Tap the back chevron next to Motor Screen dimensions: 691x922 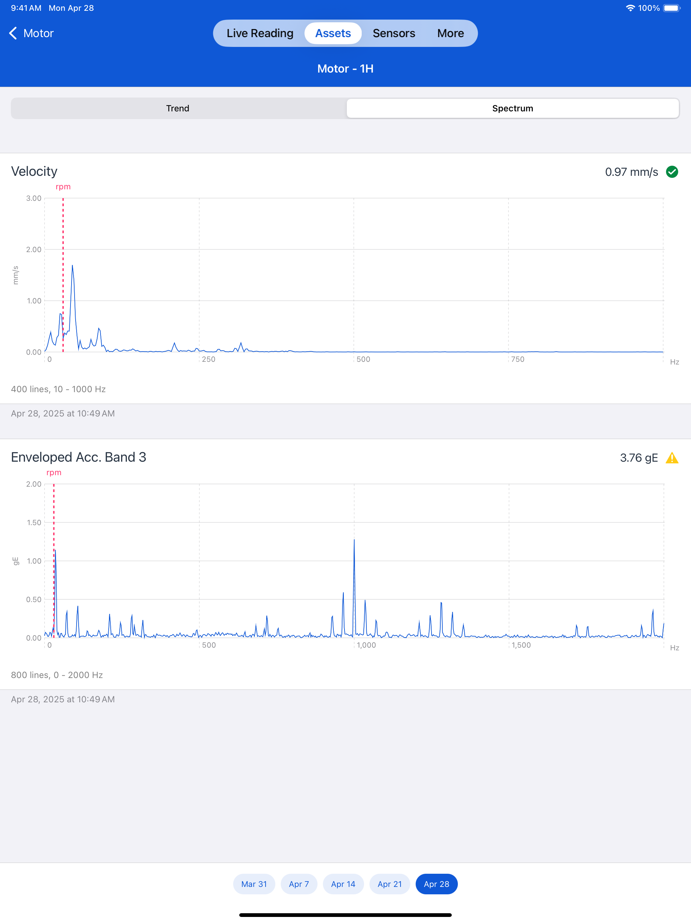[x=13, y=33]
